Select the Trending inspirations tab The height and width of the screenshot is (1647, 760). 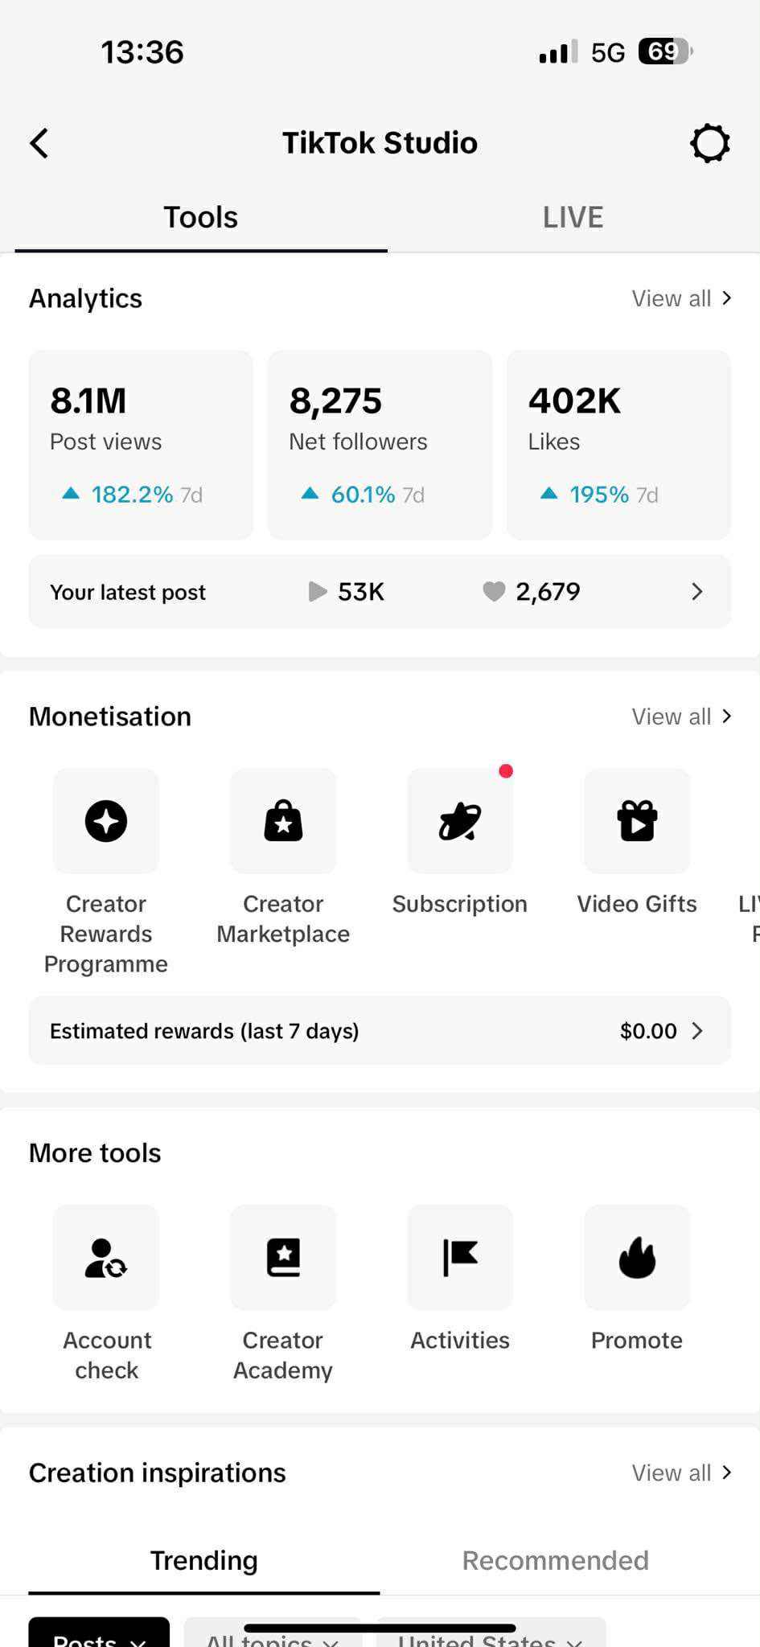click(204, 1560)
